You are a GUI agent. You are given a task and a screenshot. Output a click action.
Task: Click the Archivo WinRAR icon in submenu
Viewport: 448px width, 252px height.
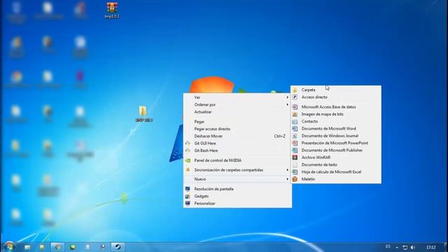point(295,157)
